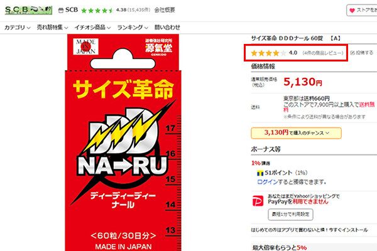Click the heart favorite store icon
377x251 pixels.
[x=352, y=11]
